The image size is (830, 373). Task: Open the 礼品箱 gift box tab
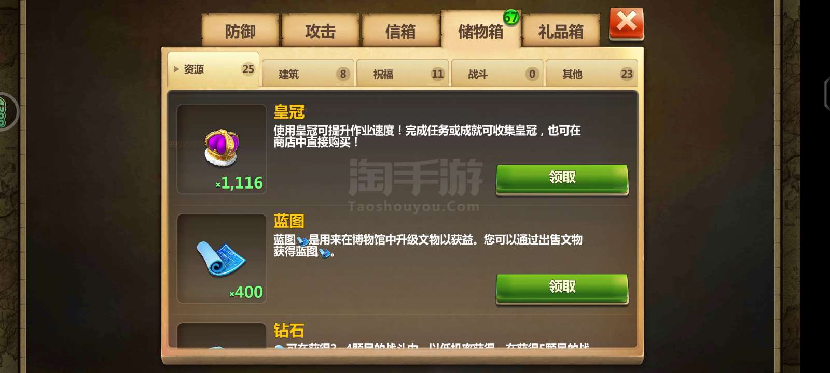click(x=561, y=32)
